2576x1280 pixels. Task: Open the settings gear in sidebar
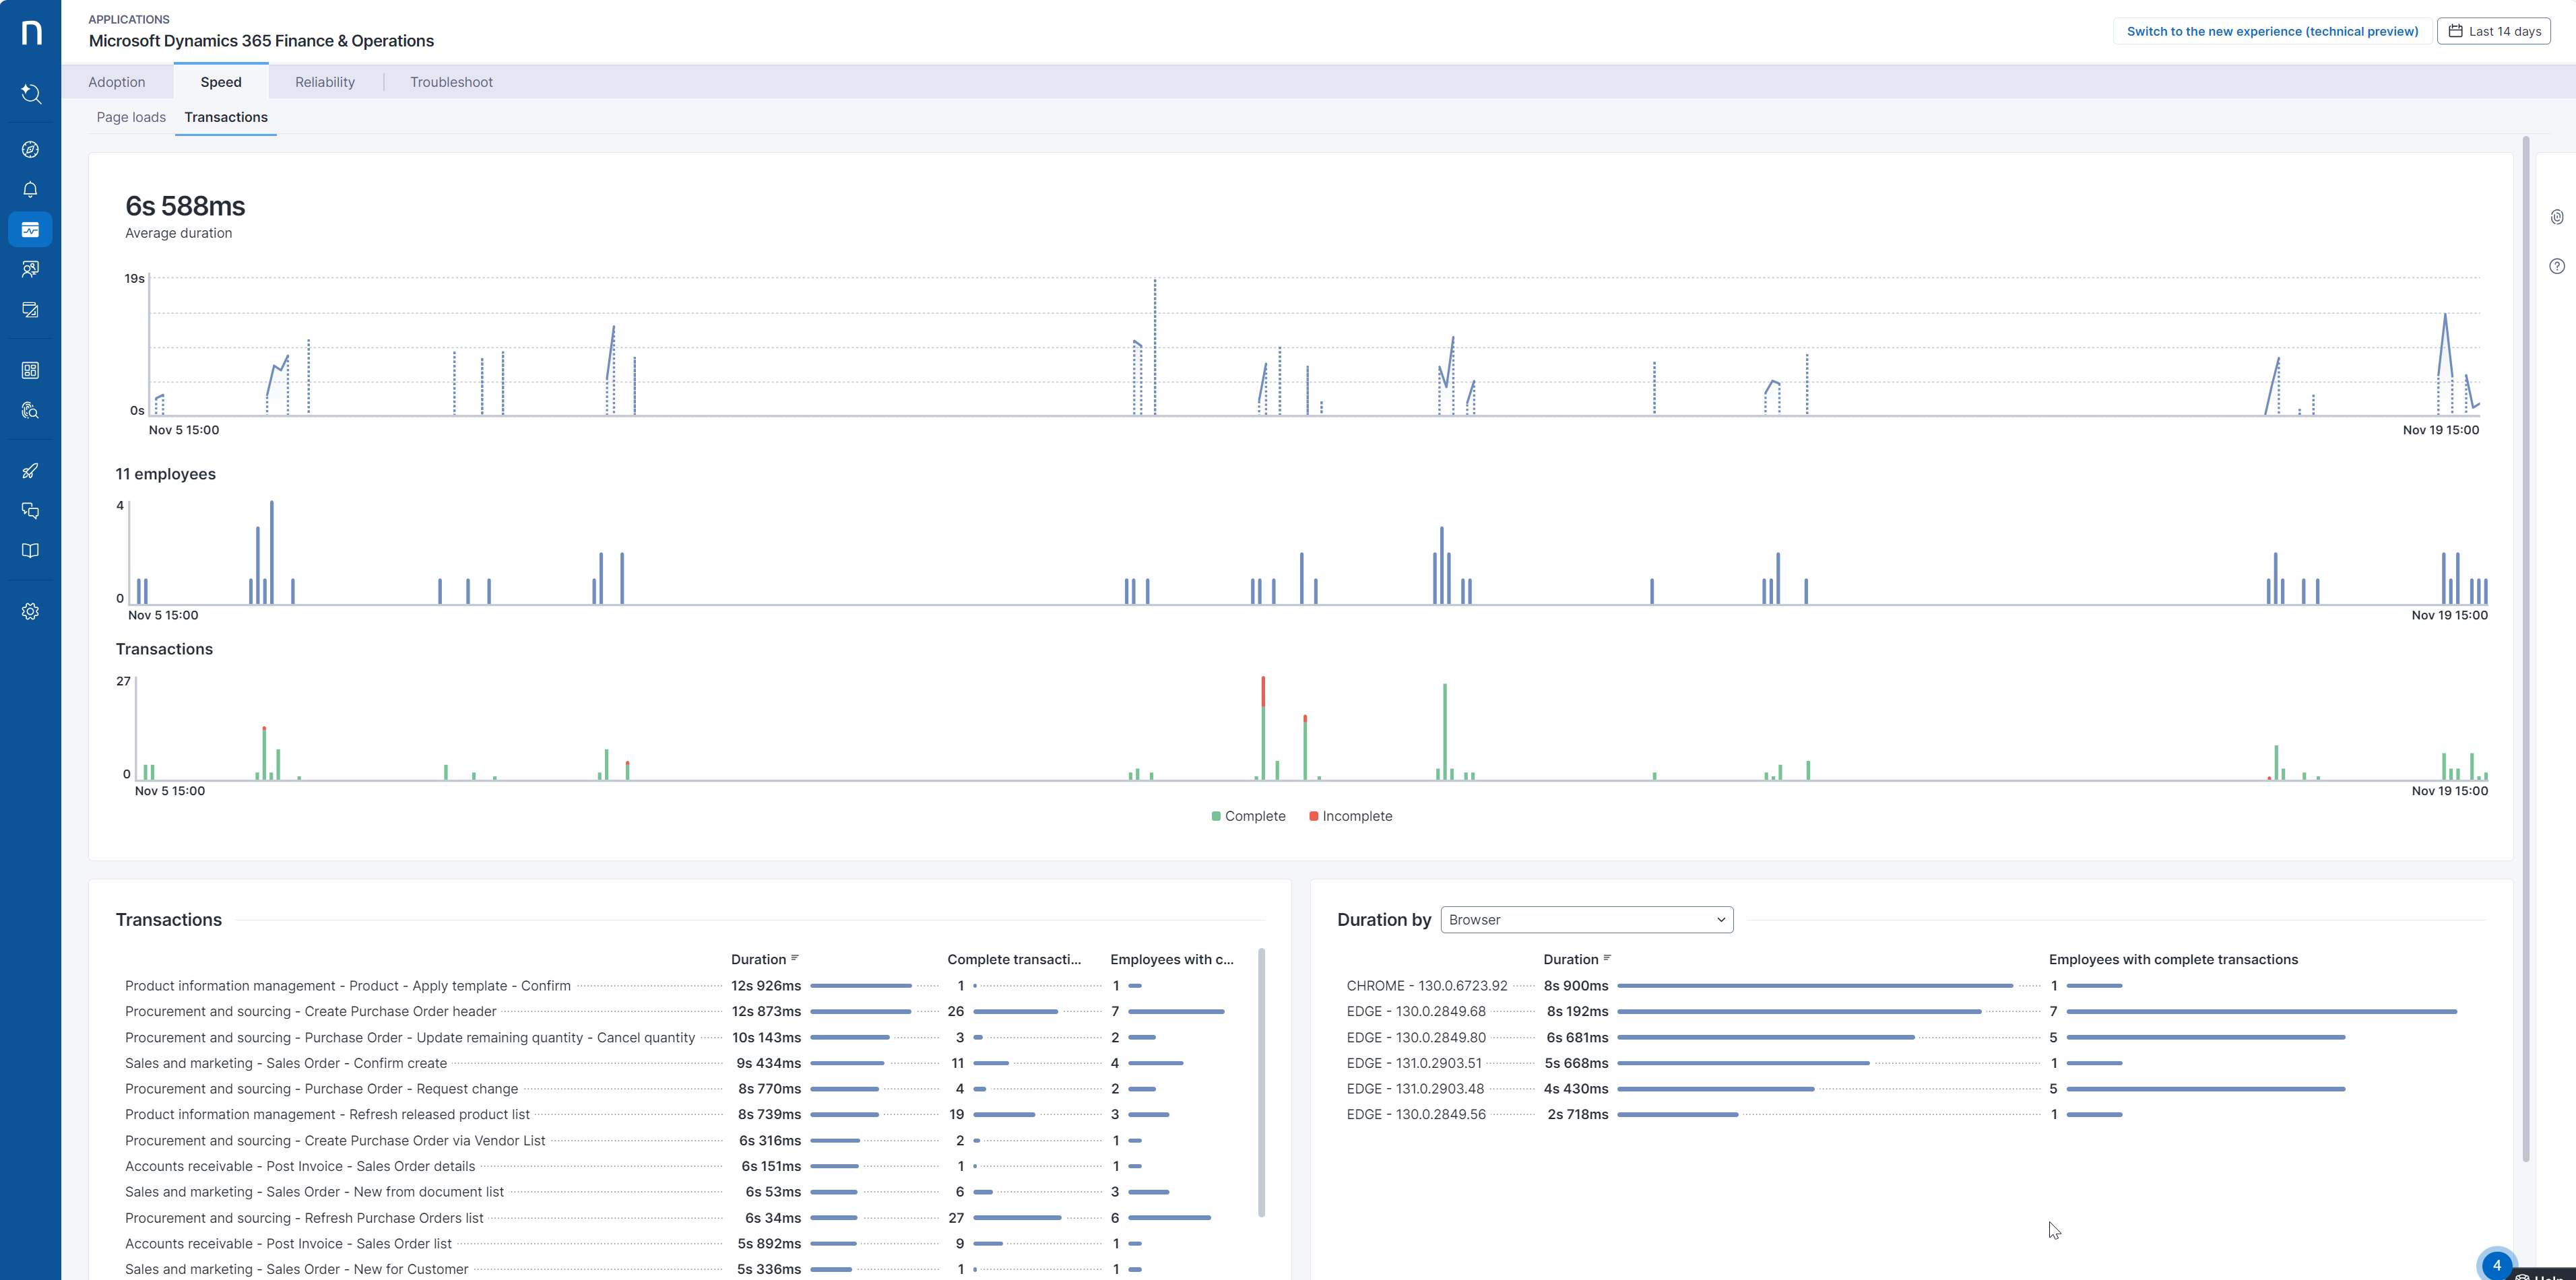[x=30, y=611]
